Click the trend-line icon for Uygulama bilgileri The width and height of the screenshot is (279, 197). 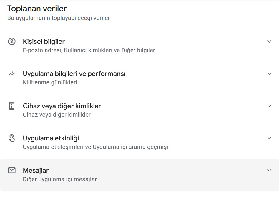[x=12, y=74]
